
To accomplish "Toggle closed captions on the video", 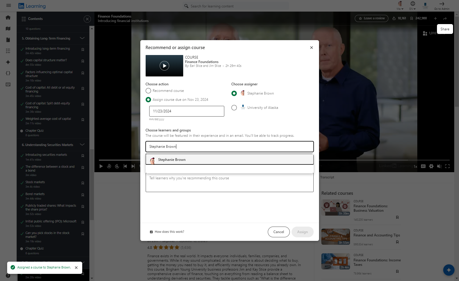I will click(x=423, y=166).
